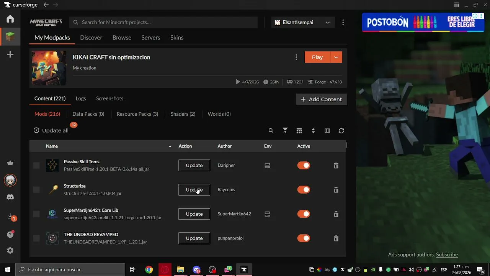Click the SuperMartijn642's Core Lib environment icon
490x276 pixels.
pos(267,214)
